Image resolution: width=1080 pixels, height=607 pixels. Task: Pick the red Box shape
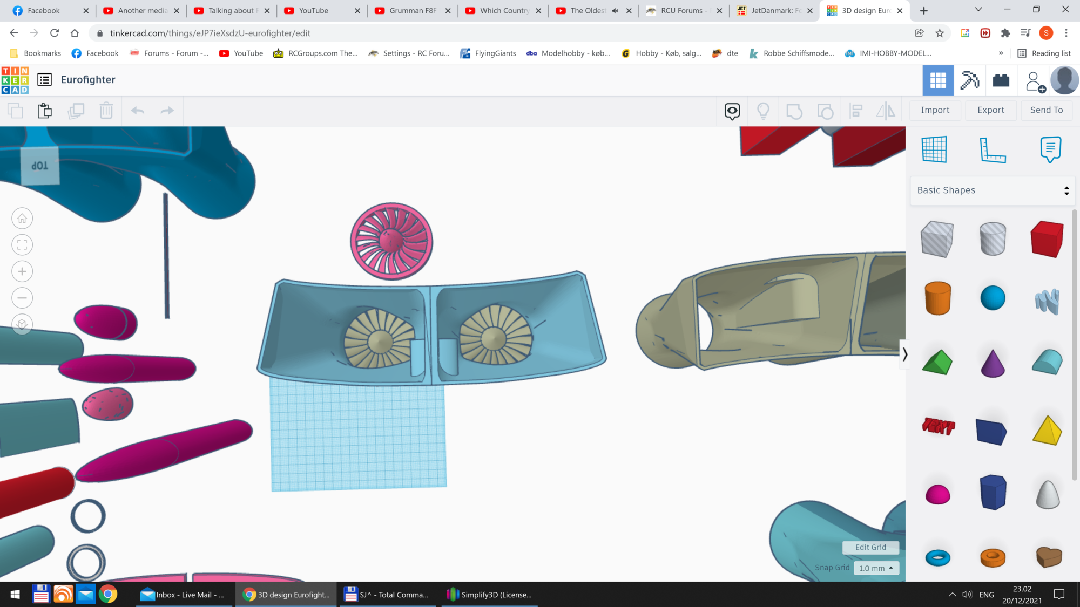click(x=1047, y=239)
